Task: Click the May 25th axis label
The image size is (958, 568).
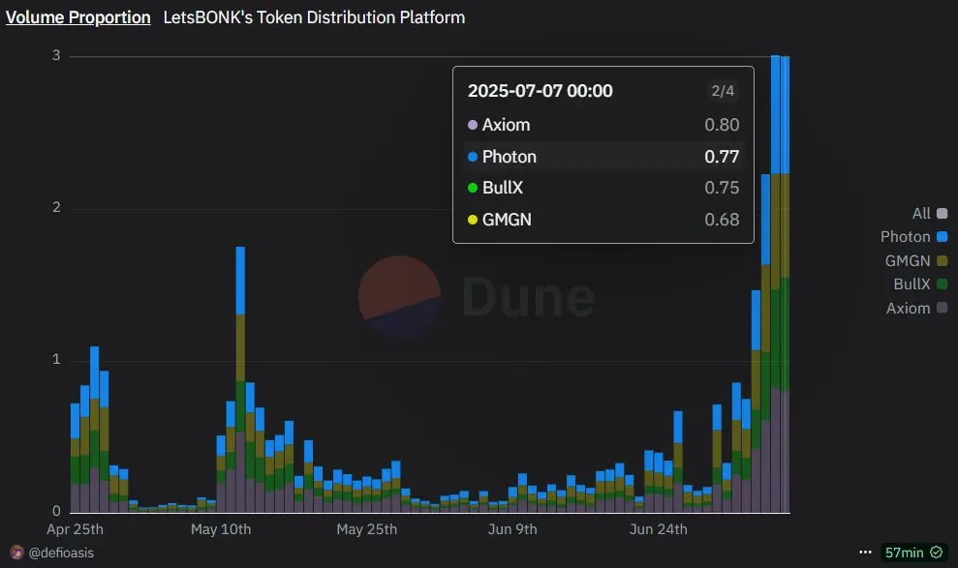Action: pos(366,529)
